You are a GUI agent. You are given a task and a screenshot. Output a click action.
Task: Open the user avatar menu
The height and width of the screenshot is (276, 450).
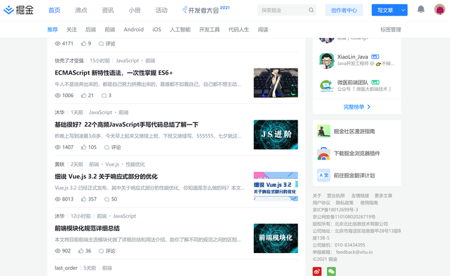(x=439, y=10)
